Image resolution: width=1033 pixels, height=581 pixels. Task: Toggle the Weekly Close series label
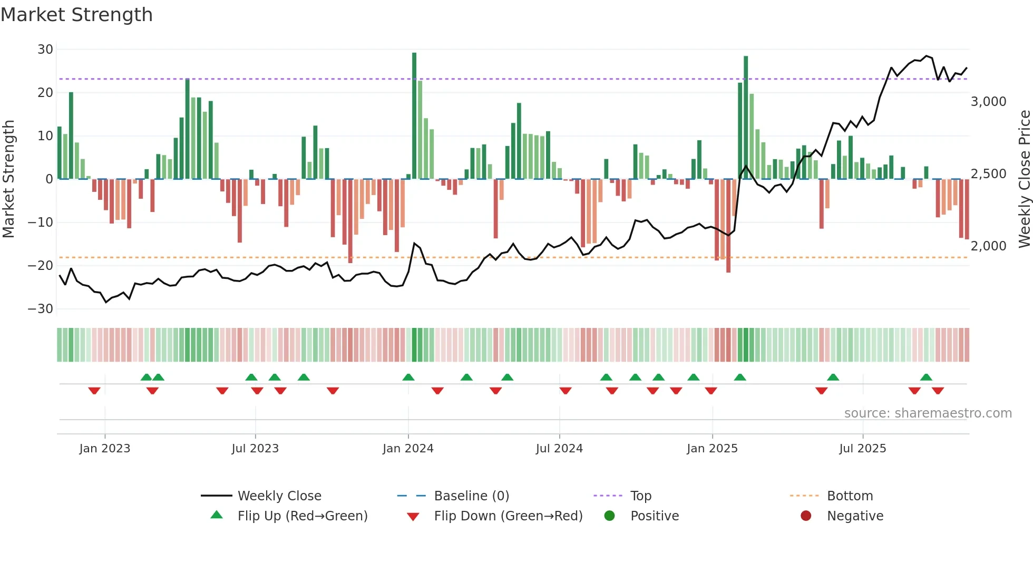pos(279,496)
